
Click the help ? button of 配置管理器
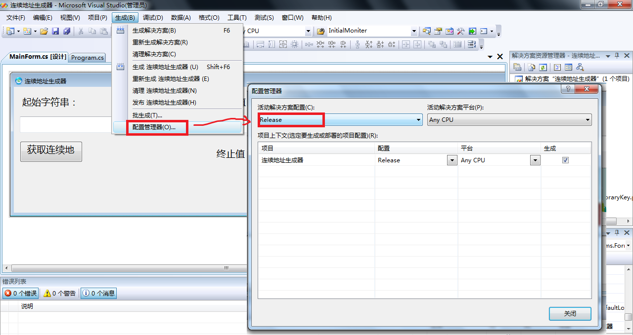coord(568,89)
